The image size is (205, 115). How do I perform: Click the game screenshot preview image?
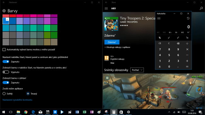(154, 91)
